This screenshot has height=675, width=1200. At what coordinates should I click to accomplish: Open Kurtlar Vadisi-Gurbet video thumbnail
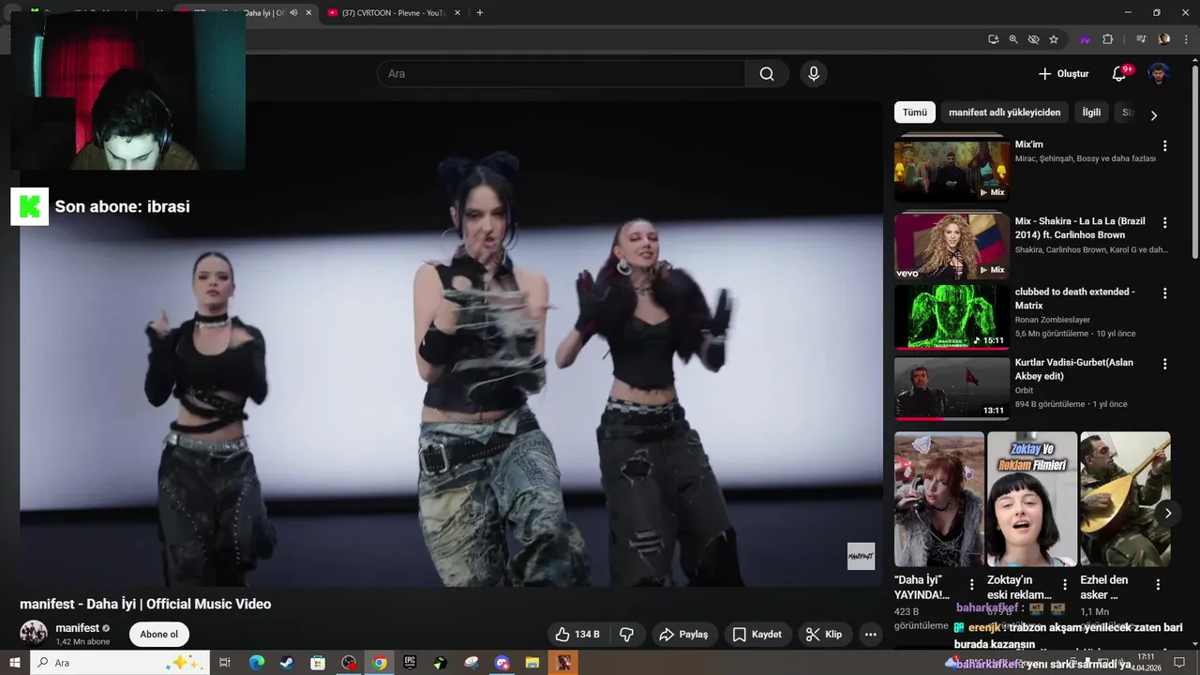click(952, 388)
